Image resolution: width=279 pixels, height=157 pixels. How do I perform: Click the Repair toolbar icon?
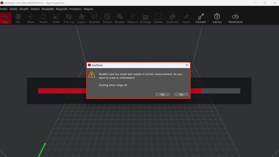click(186, 18)
